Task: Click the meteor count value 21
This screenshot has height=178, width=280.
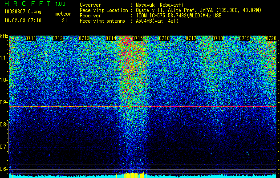Action: click(64, 20)
